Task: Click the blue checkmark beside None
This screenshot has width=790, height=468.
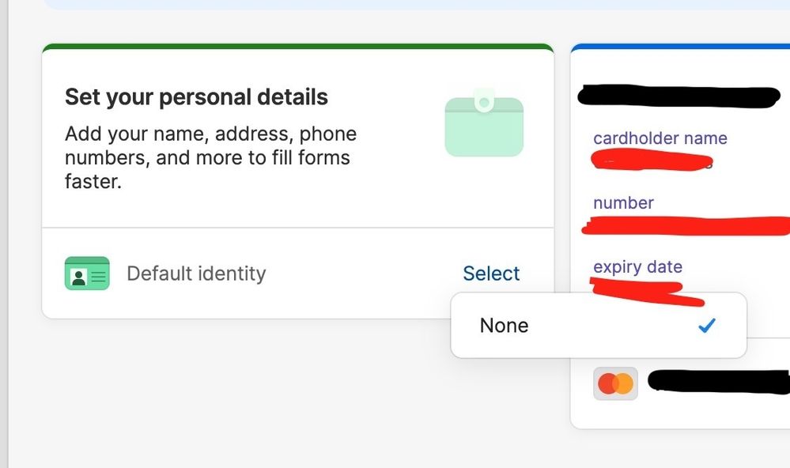Action: (707, 326)
